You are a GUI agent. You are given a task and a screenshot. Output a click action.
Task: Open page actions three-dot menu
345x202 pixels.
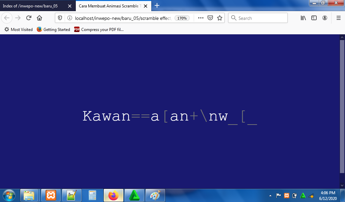click(x=201, y=18)
